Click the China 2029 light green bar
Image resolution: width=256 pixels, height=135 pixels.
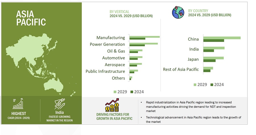tap(222, 38)
